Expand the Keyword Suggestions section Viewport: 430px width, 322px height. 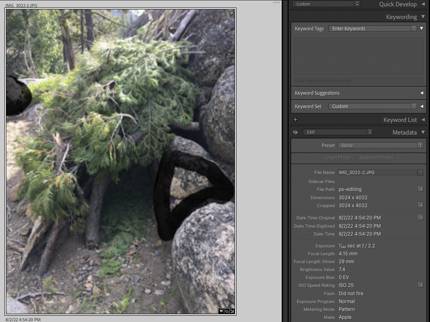[x=422, y=93]
